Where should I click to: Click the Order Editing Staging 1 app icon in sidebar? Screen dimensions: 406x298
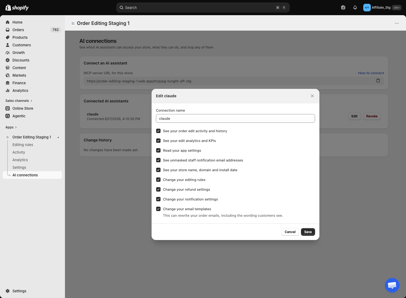pyautogui.click(x=8, y=137)
